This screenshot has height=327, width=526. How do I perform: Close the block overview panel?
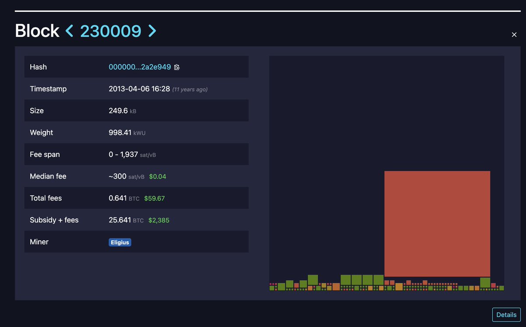514,35
